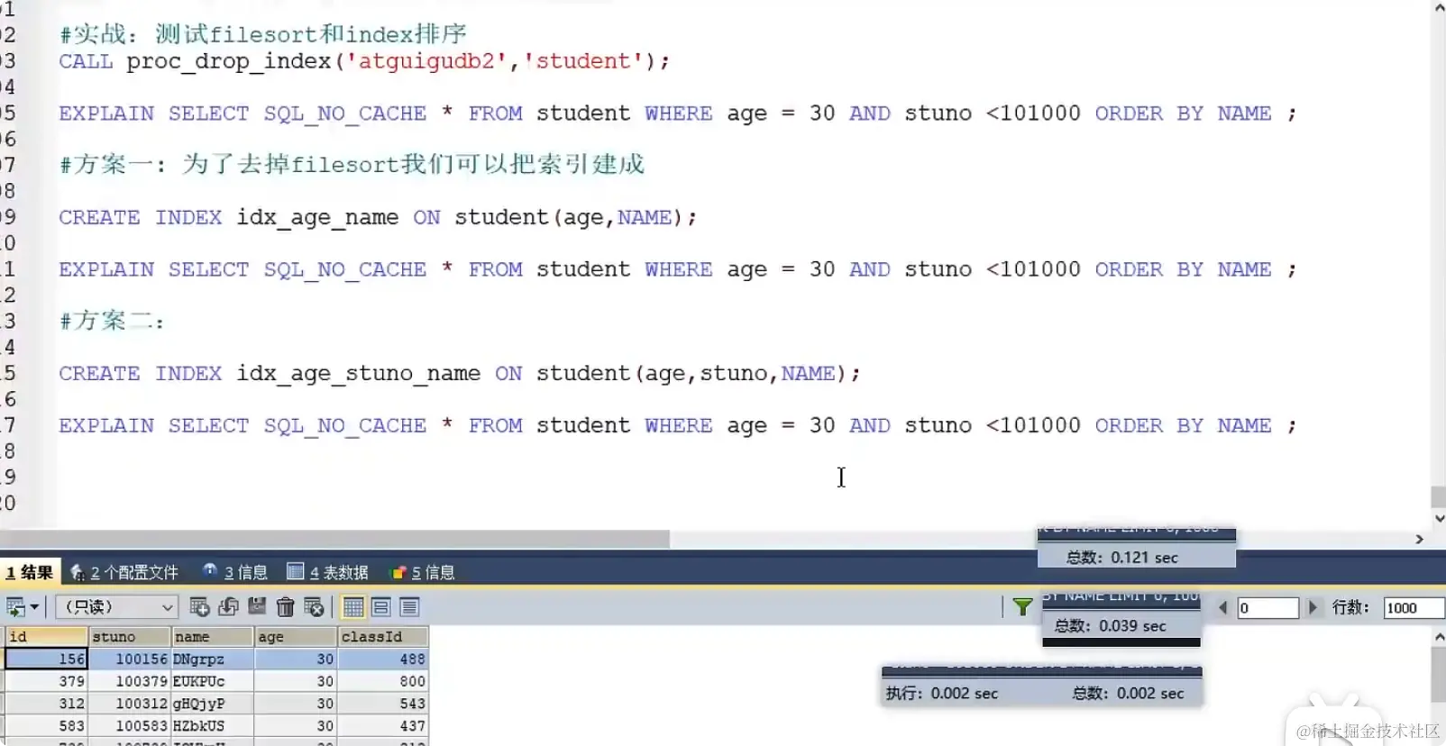Sort by the name column header
This screenshot has width=1446, height=746.
pos(212,636)
